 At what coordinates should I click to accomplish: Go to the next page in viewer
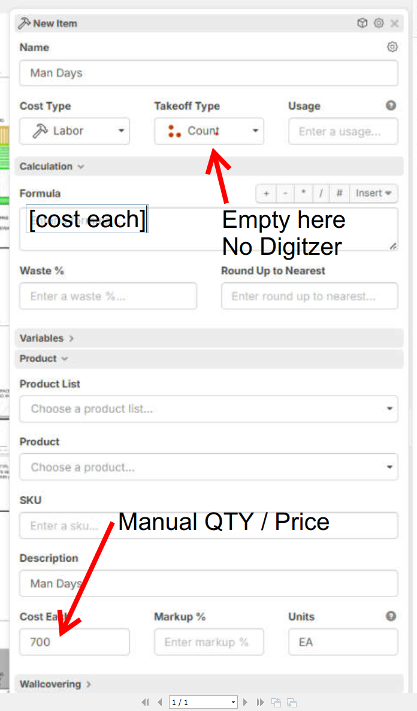245,702
